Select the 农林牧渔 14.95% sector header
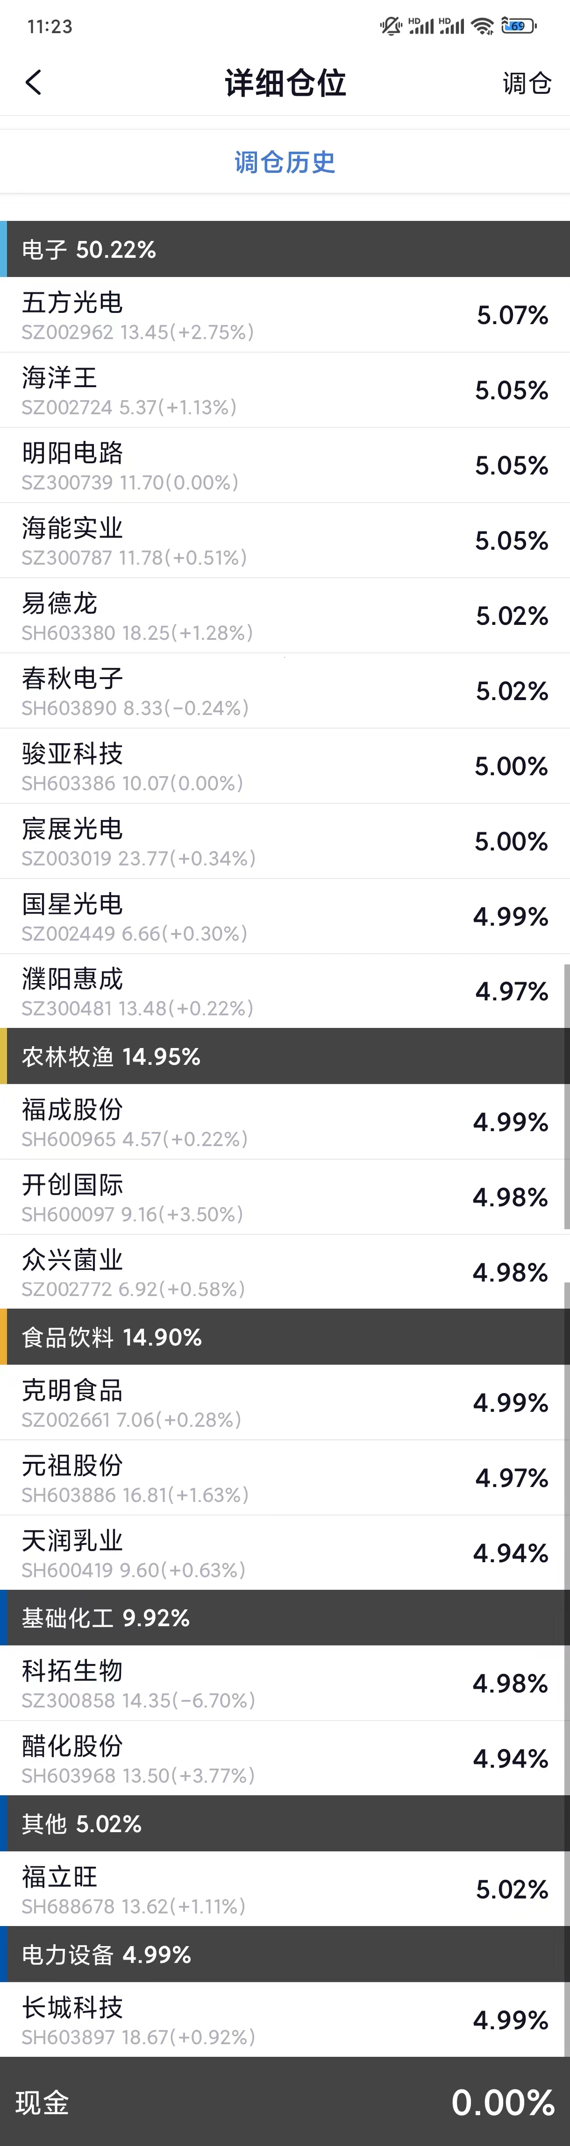The image size is (570, 2146). pyautogui.click(x=285, y=1056)
